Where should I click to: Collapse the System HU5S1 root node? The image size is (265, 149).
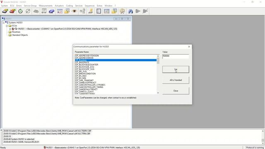(x=4, y=23)
